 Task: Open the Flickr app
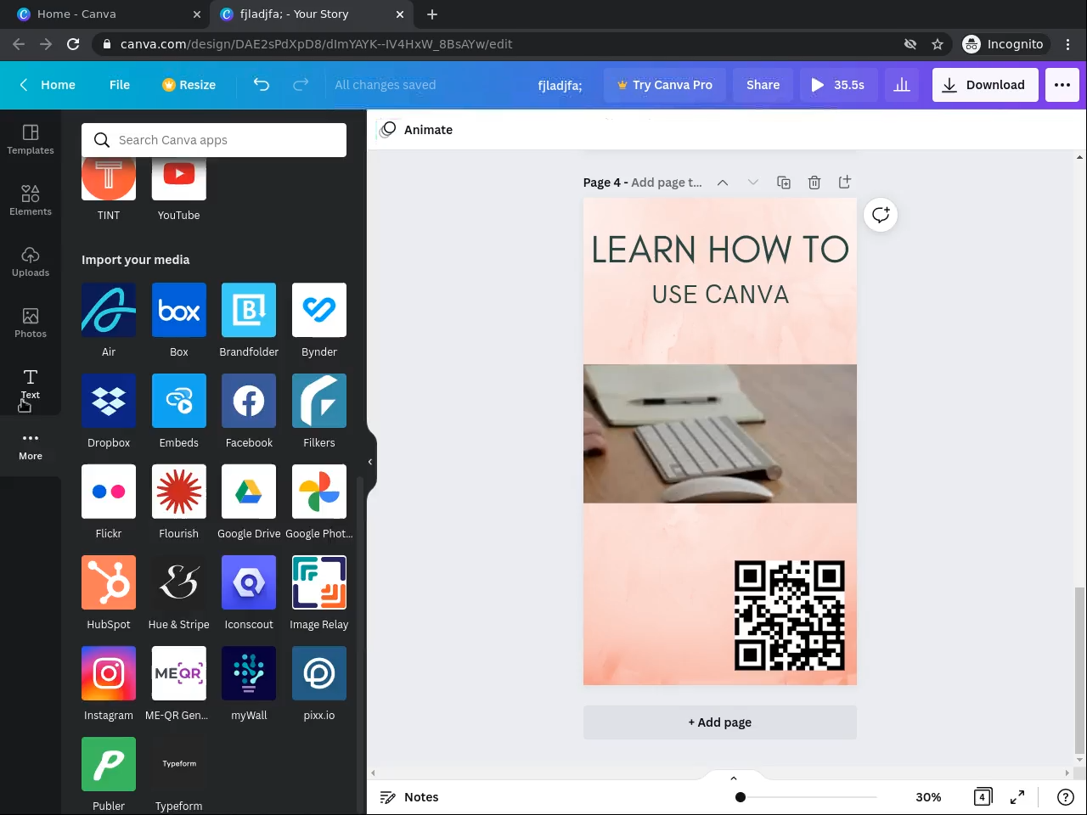(x=109, y=492)
